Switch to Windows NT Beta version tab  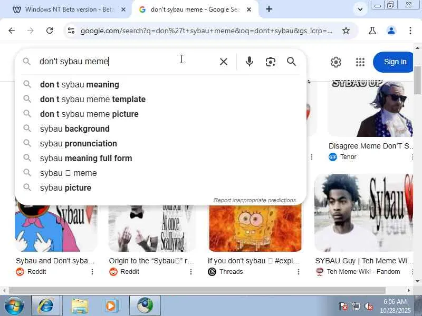tap(69, 9)
